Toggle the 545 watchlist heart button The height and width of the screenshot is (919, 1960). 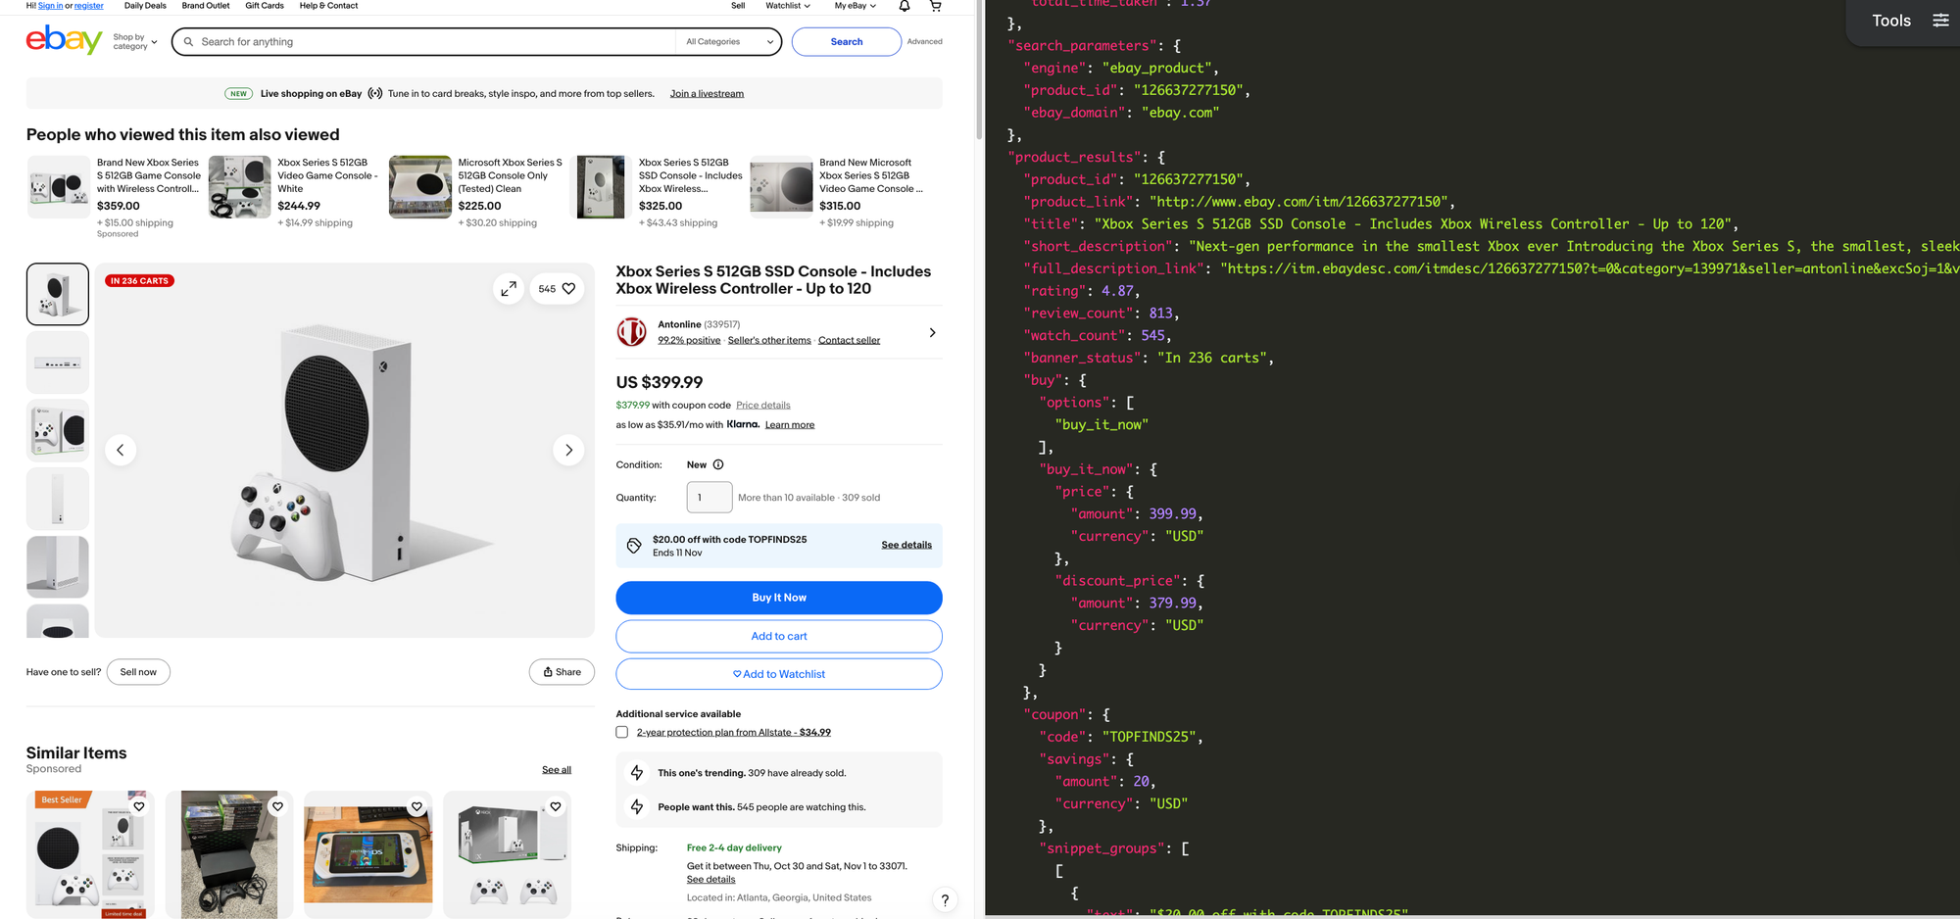pos(557,289)
